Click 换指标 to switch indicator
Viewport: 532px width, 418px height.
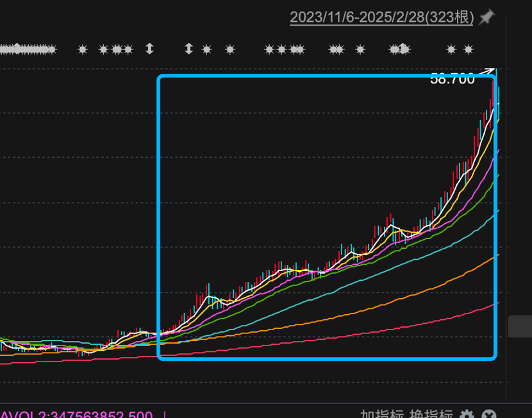pyautogui.click(x=431, y=414)
